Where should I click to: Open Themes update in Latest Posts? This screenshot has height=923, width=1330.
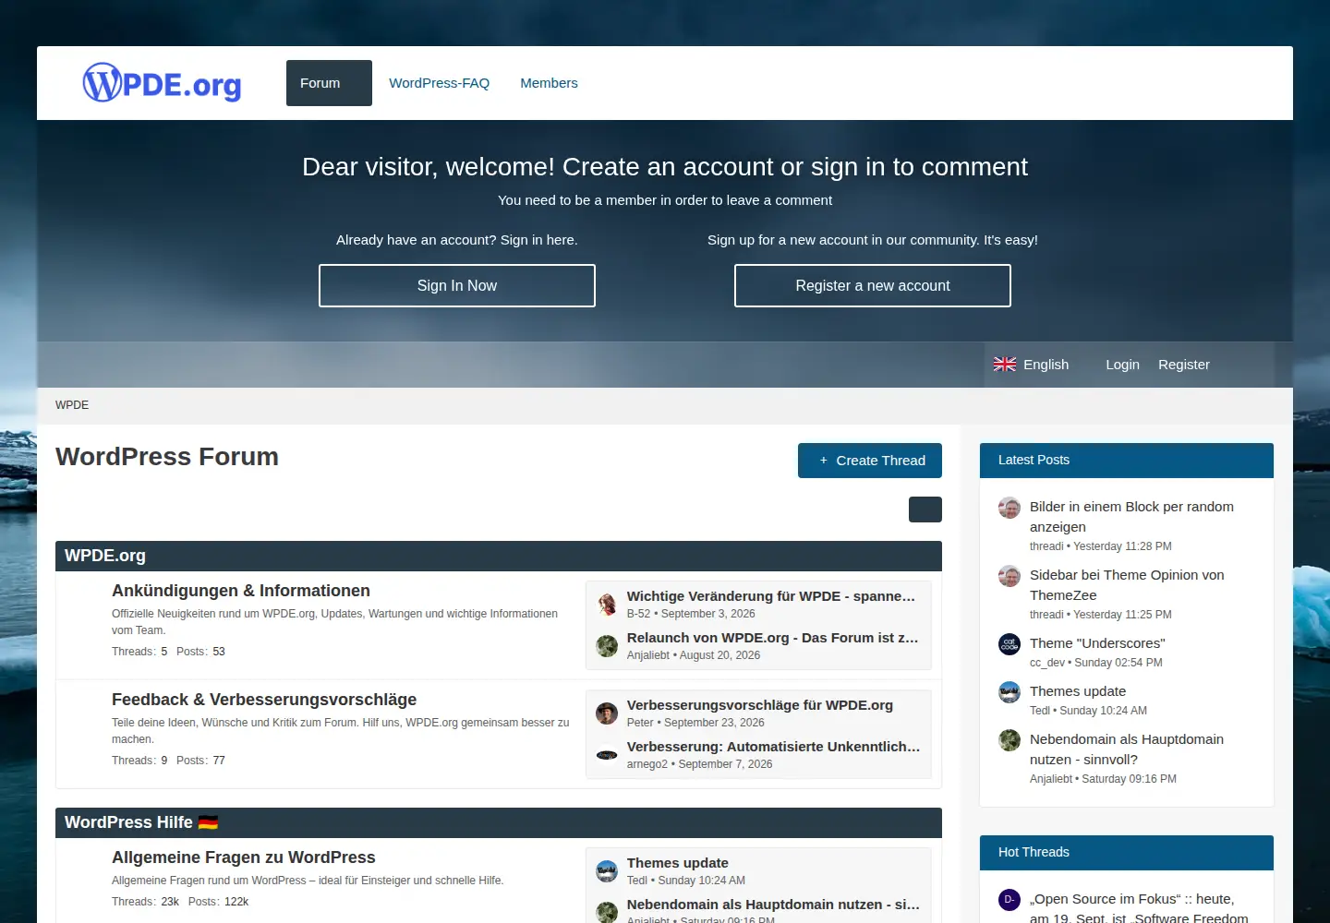[1078, 691]
